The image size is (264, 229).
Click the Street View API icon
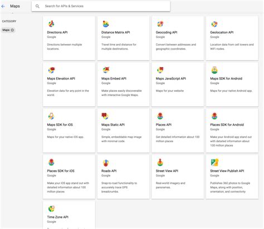(160, 162)
